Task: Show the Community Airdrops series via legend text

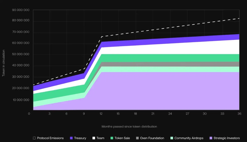Action: point(189,138)
